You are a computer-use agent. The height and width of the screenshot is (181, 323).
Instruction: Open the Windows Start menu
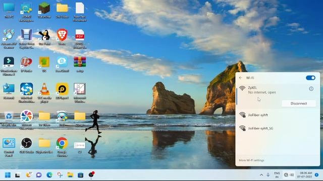[x=8, y=175]
